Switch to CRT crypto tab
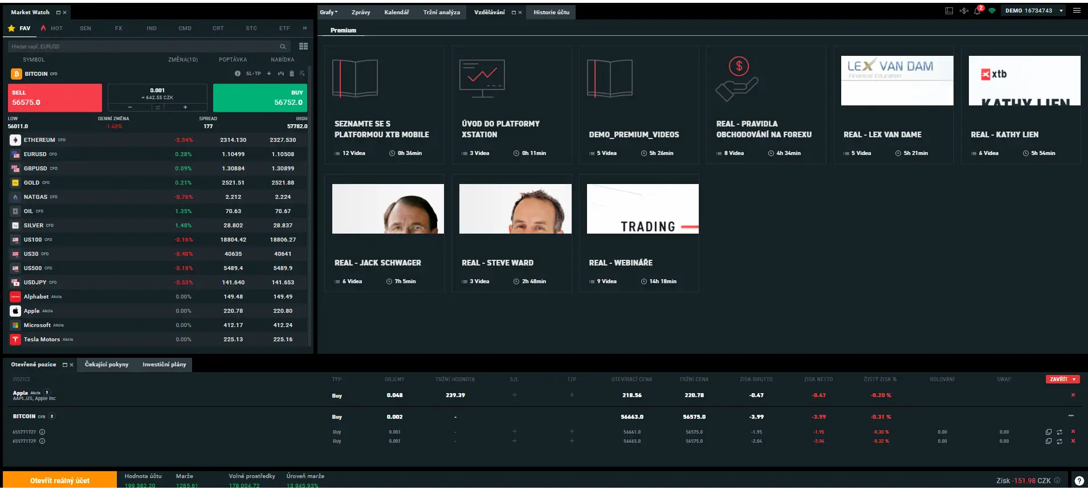Viewport: 1088px width, 490px height. pos(218,28)
